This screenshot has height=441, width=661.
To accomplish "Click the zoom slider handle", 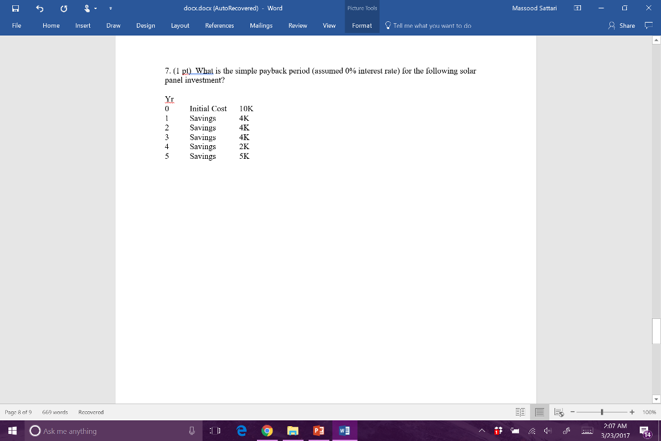I will (602, 413).
